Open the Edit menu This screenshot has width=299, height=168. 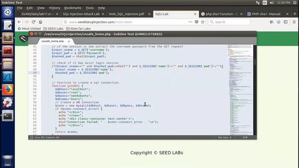tap(29, 8)
